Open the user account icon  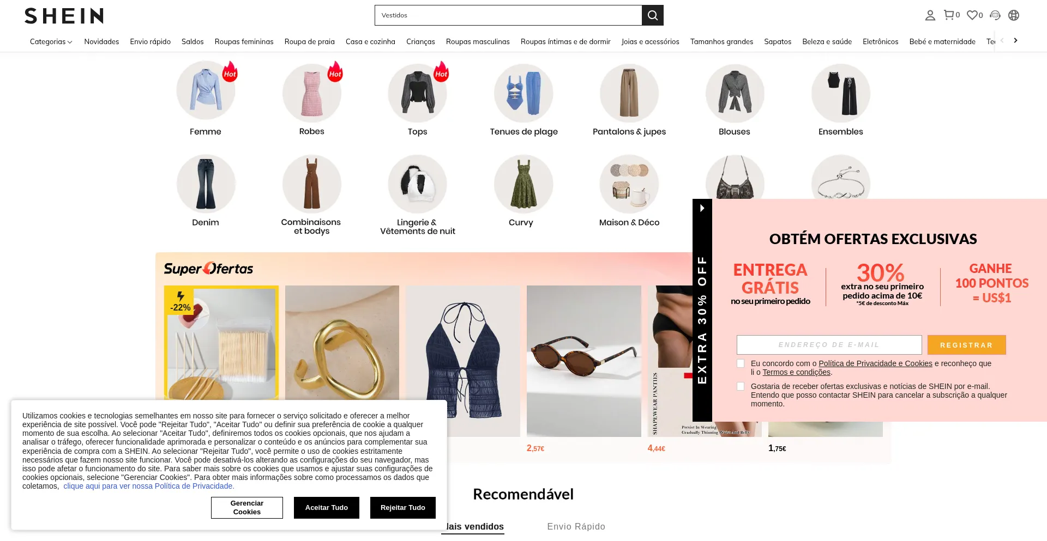[930, 15]
